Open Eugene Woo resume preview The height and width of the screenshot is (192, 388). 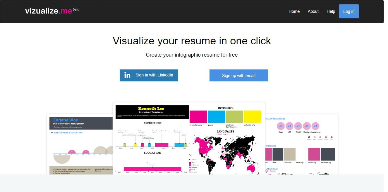click(80, 144)
